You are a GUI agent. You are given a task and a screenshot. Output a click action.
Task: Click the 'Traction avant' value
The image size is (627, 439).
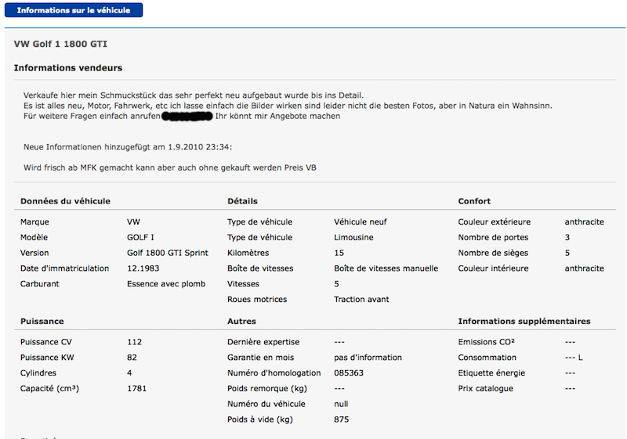[x=361, y=299]
